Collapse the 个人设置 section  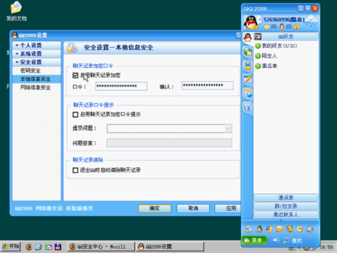37,45
